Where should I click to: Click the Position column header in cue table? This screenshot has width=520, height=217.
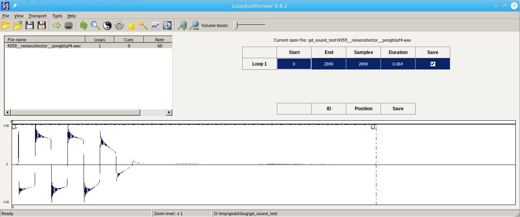(x=363, y=109)
